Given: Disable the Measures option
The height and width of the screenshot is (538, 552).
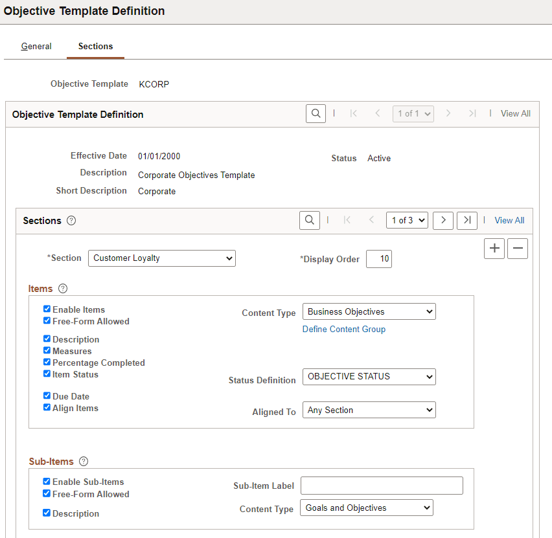Looking at the screenshot, I should (47, 350).
